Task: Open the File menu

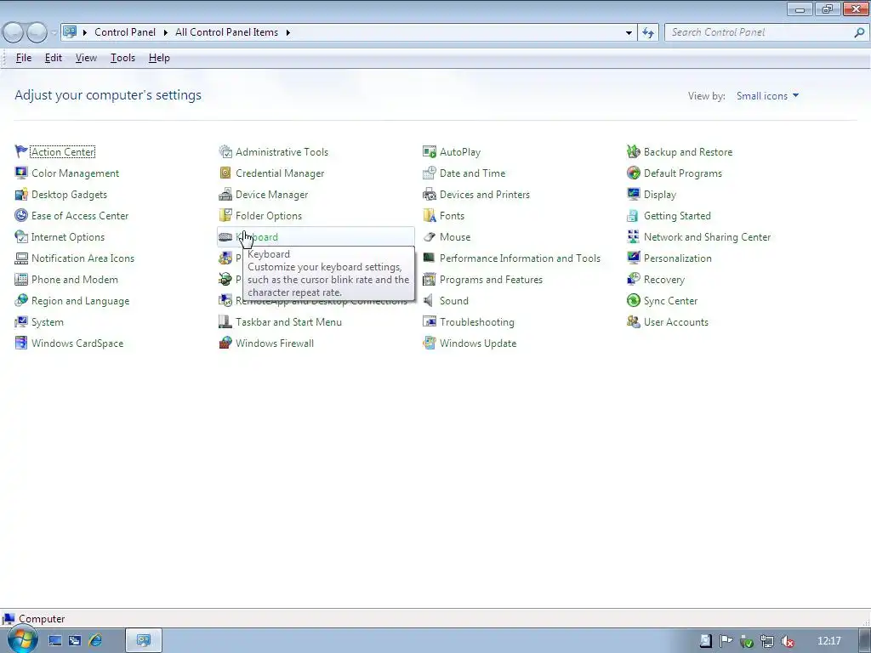Action: coord(23,58)
